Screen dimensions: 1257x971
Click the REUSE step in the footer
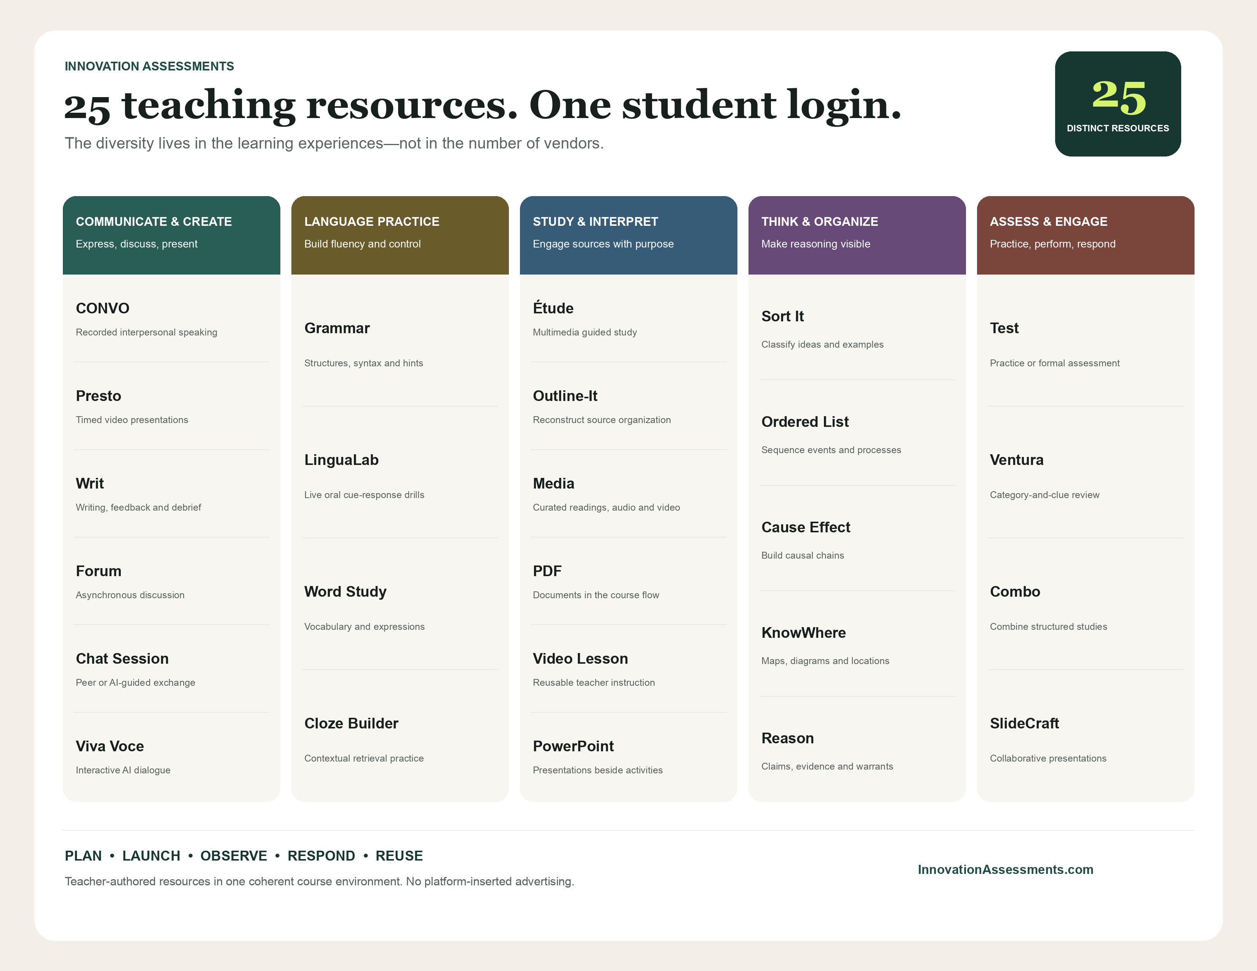pyautogui.click(x=399, y=855)
